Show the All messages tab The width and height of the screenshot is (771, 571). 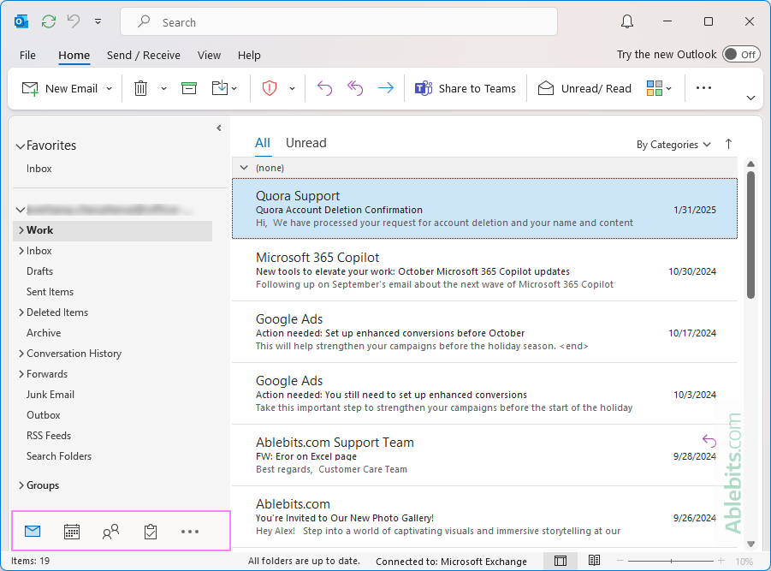pos(263,143)
